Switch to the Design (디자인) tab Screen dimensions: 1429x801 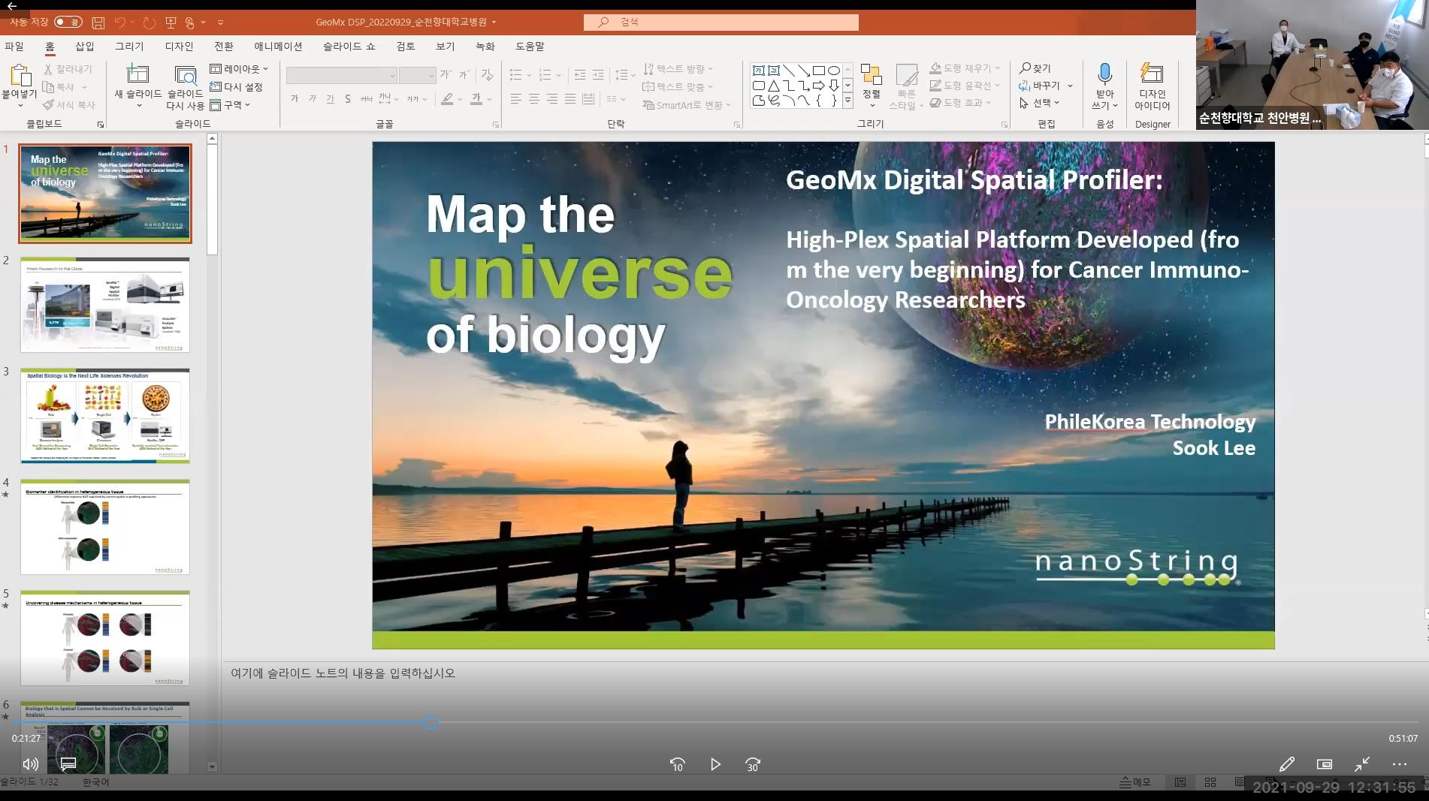(x=179, y=46)
